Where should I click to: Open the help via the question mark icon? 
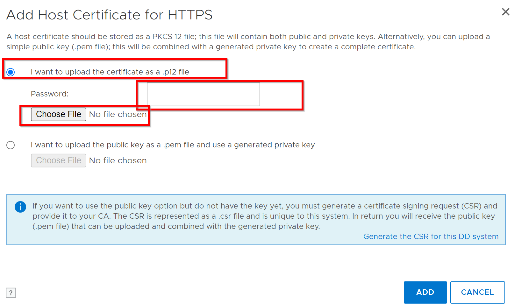pyautogui.click(x=11, y=293)
